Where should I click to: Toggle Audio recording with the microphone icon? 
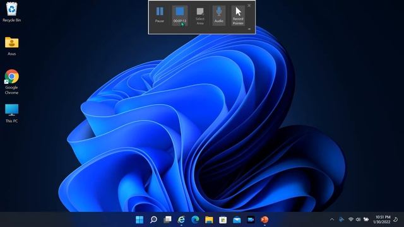click(219, 15)
